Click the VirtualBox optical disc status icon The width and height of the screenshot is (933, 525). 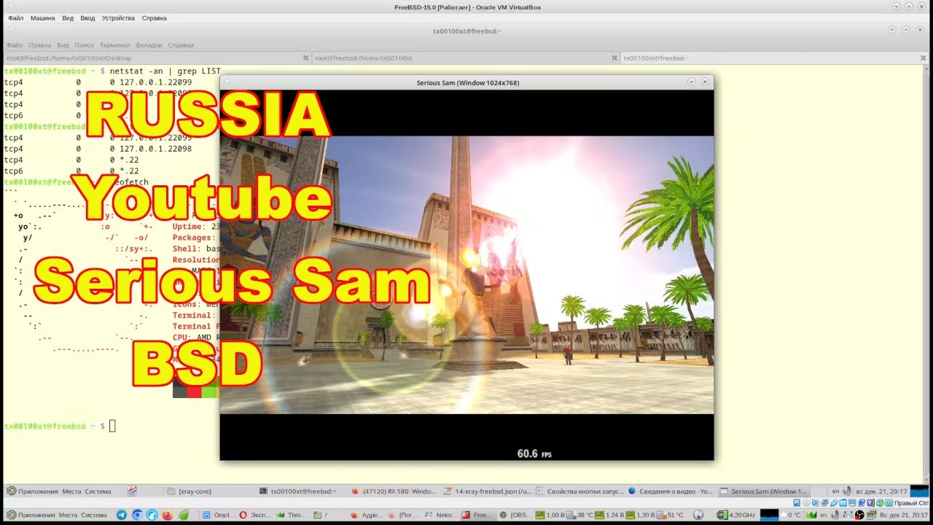click(x=807, y=503)
